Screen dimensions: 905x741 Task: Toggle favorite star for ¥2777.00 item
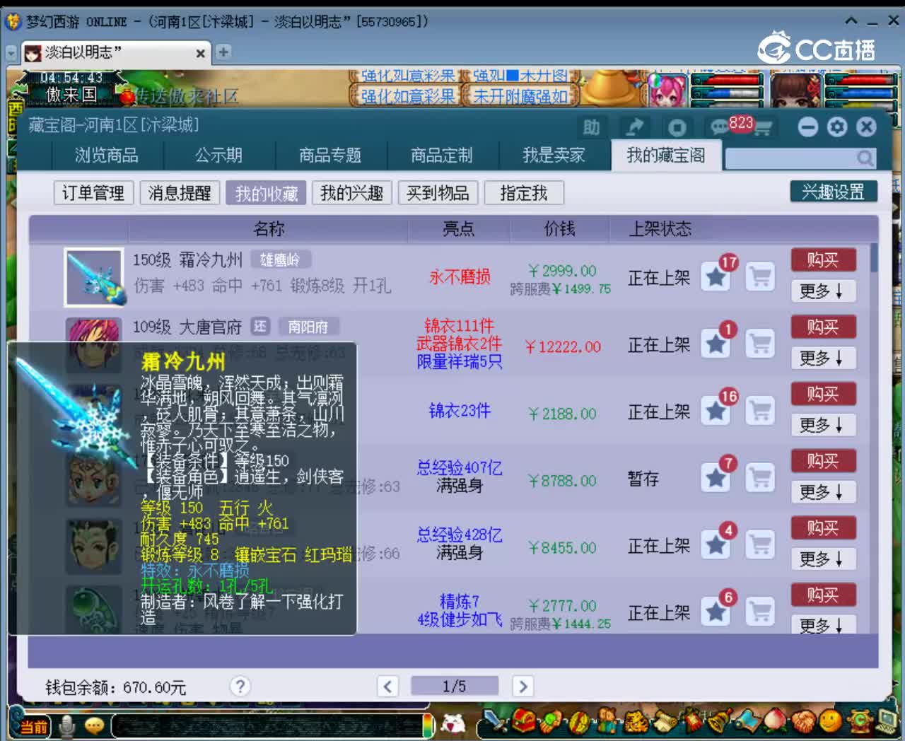(716, 612)
